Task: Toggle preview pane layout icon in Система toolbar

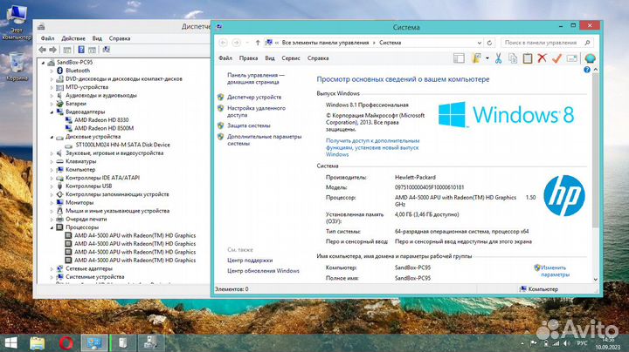Action: point(459,58)
